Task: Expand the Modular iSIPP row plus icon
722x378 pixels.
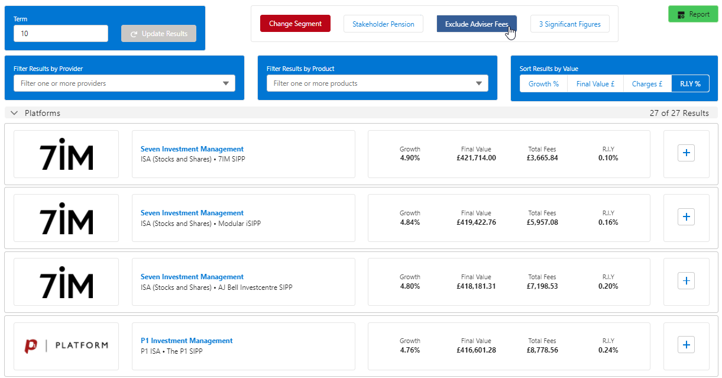Action: pos(686,217)
